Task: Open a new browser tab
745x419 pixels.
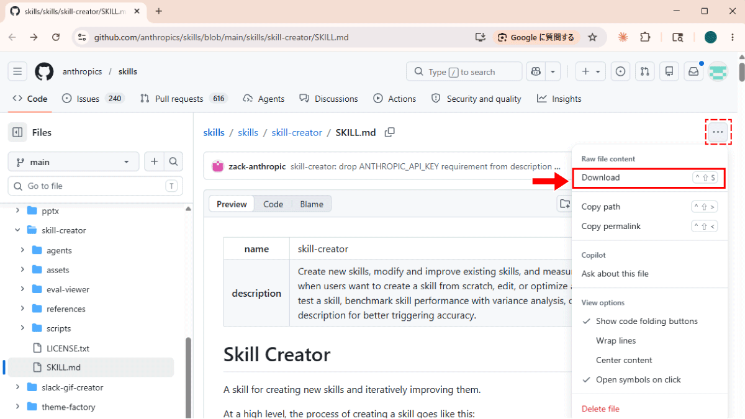Action: tap(159, 11)
